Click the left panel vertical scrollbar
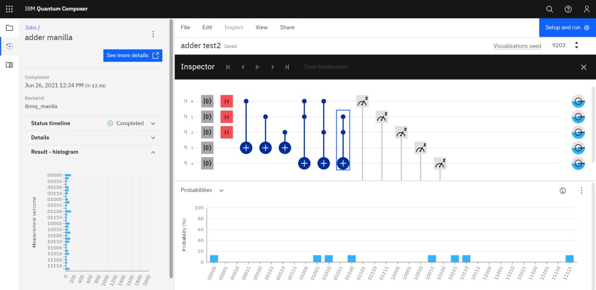 (x=171, y=148)
